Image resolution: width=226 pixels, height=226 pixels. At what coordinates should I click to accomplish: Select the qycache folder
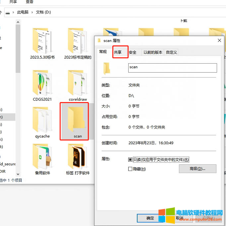[42, 123]
